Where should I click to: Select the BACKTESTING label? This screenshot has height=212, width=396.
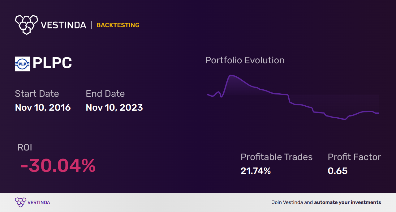click(118, 25)
